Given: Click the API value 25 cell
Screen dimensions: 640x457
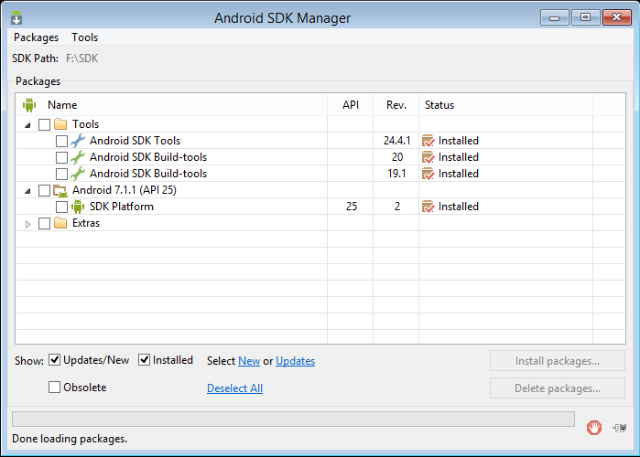Looking at the screenshot, I should click(352, 207).
